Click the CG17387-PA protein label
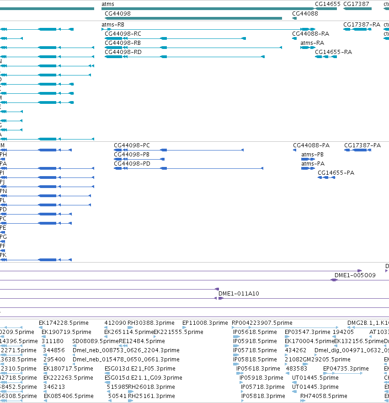Screen dimensions: 389x403 [x=362, y=145]
